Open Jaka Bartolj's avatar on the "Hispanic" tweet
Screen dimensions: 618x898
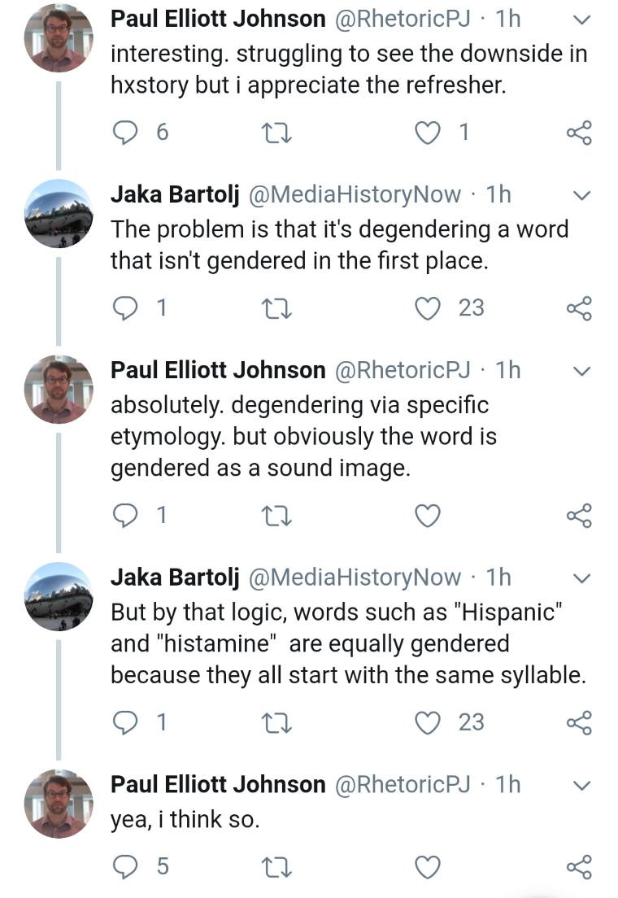tap(58, 596)
